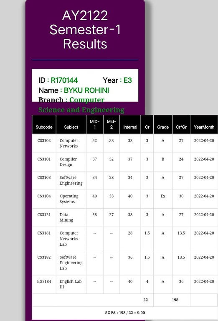Click the name BYKU ROHINI
The height and width of the screenshot is (321, 218).
(x=86, y=90)
